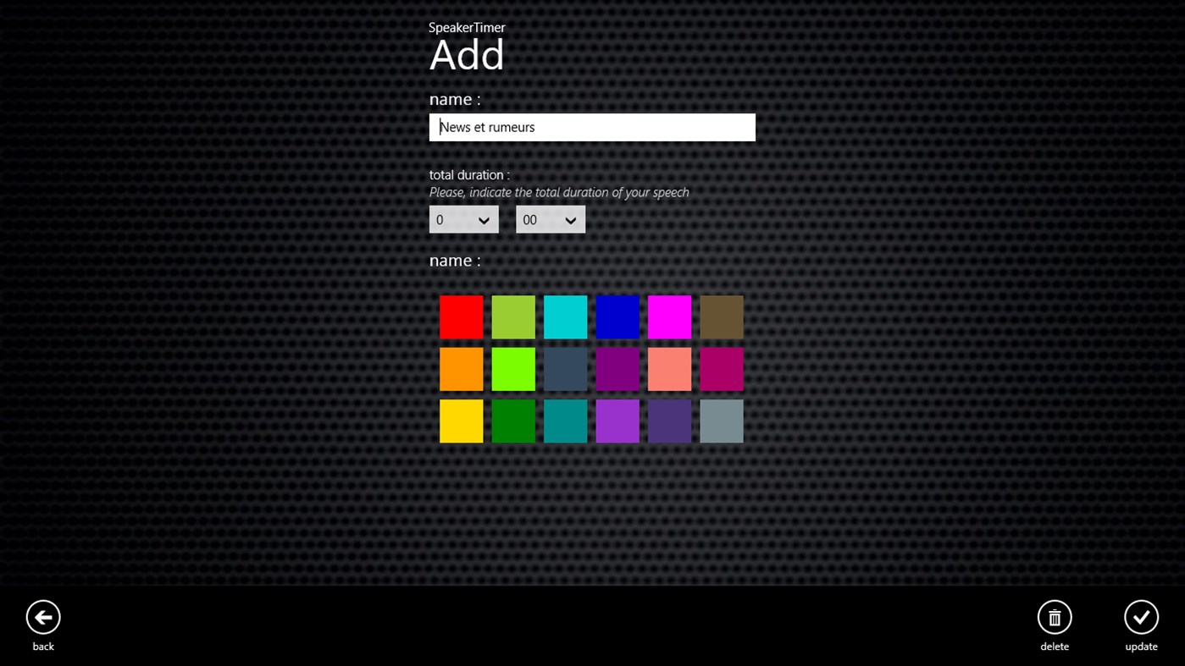Click the delete button label
Screen dimensions: 1185x666
1054,646
